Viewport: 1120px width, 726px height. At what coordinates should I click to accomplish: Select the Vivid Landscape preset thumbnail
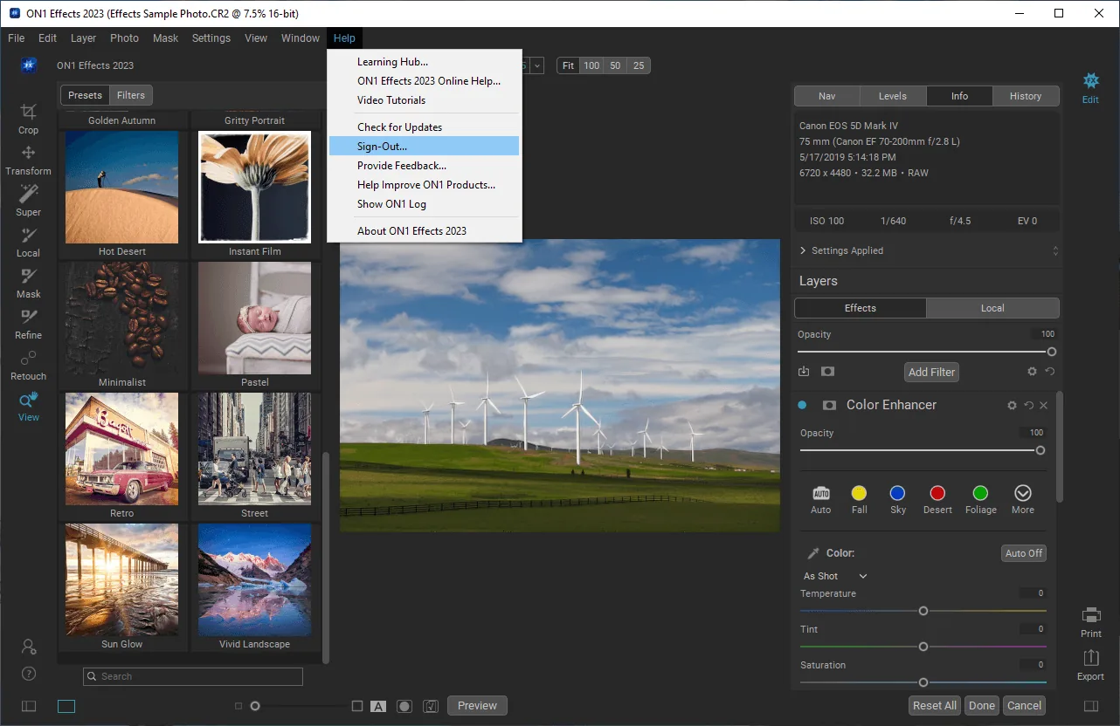pyautogui.click(x=254, y=586)
